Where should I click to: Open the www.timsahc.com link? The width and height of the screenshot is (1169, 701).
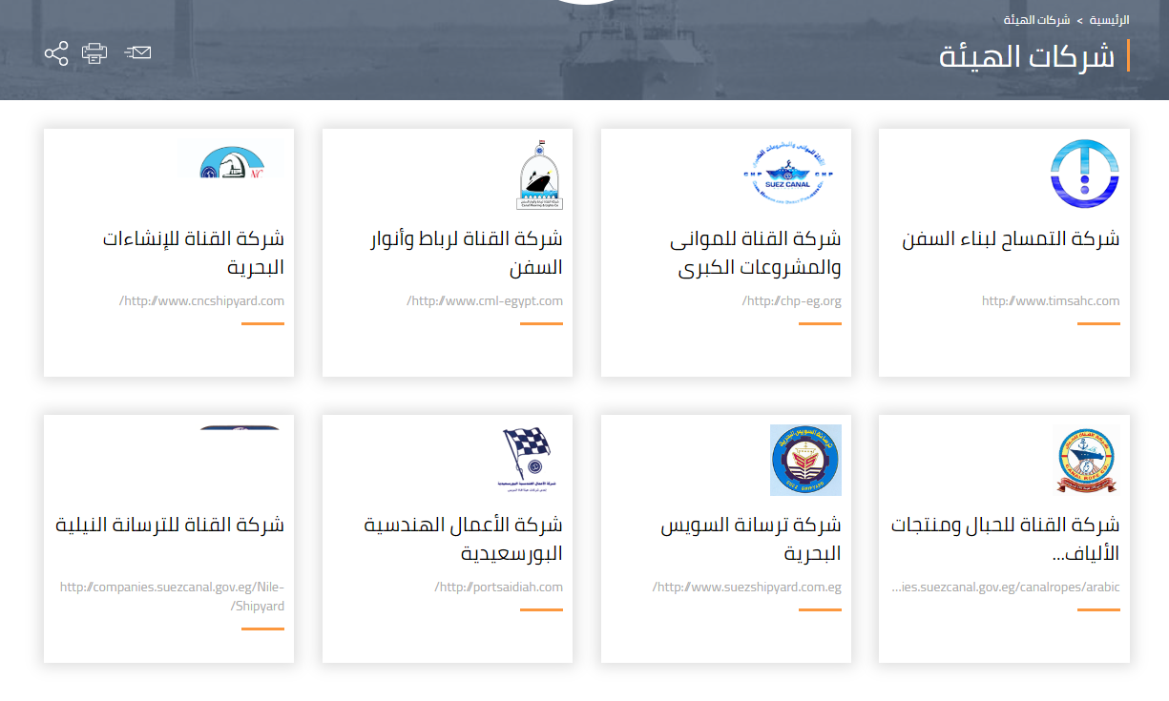[1051, 301]
